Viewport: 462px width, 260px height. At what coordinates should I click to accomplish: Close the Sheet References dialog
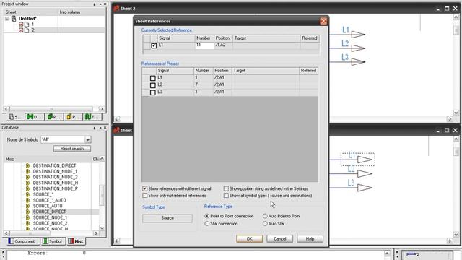pos(323,21)
